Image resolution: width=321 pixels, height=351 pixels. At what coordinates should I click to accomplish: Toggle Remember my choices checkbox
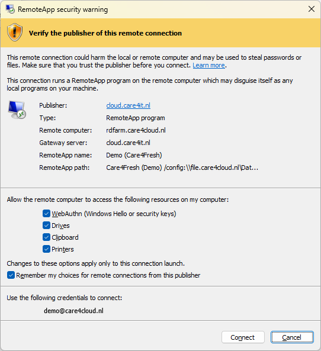click(x=11, y=275)
